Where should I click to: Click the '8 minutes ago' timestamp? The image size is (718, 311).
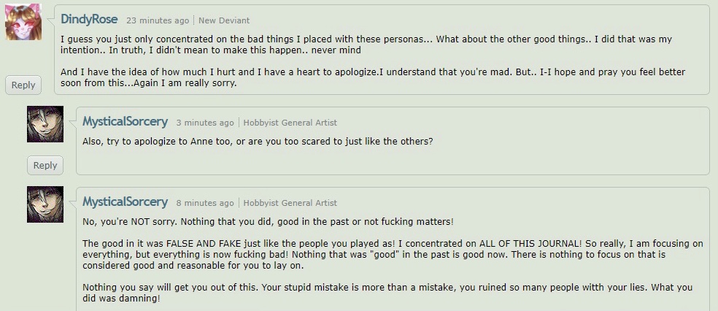[x=205, y=203]
